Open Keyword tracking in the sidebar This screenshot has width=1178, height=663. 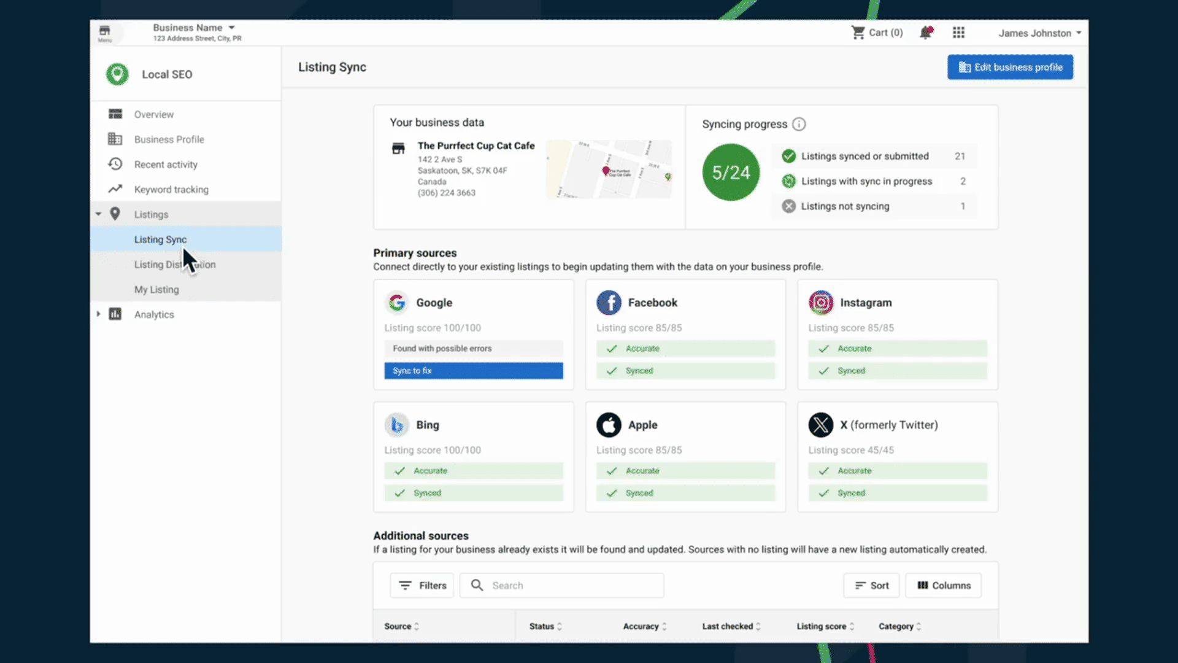[x=171, y=190]
